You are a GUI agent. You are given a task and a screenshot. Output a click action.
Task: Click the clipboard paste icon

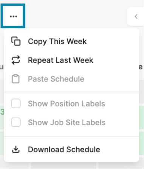15,79
